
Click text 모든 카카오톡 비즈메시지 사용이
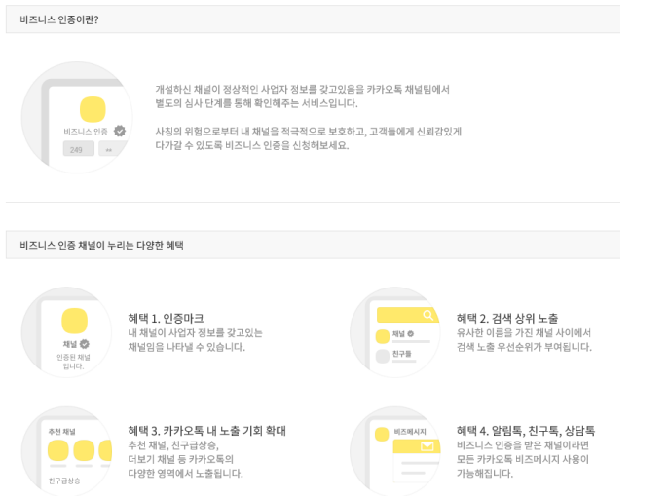pos(523,459)
